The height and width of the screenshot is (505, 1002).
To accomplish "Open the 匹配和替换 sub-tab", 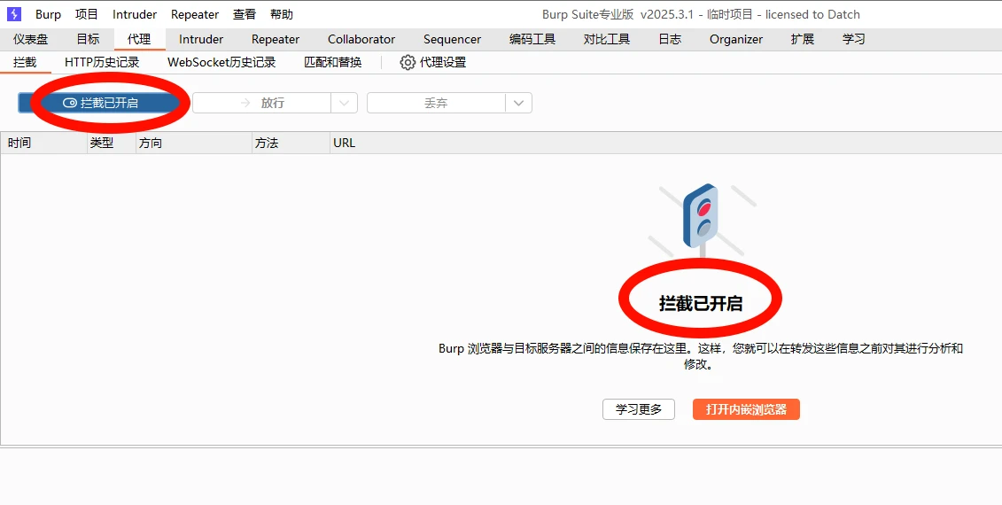I will coord(333,62).
